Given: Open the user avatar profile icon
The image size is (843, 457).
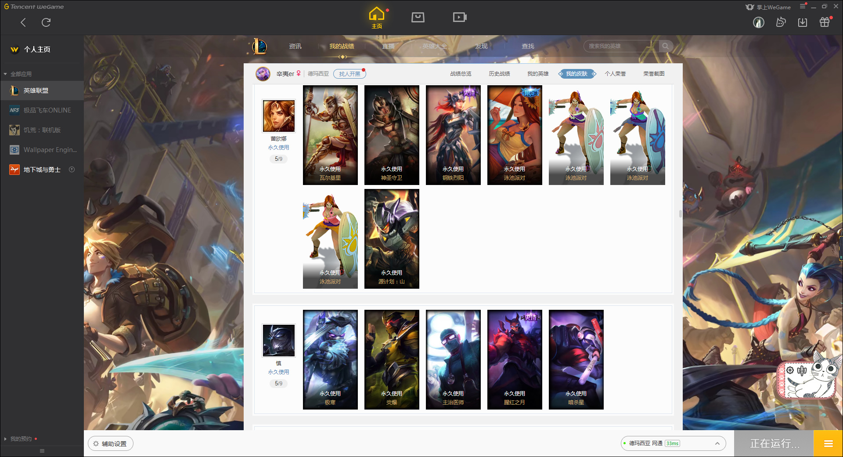Looking at the screenshot, I should click(x=759, y=22).
